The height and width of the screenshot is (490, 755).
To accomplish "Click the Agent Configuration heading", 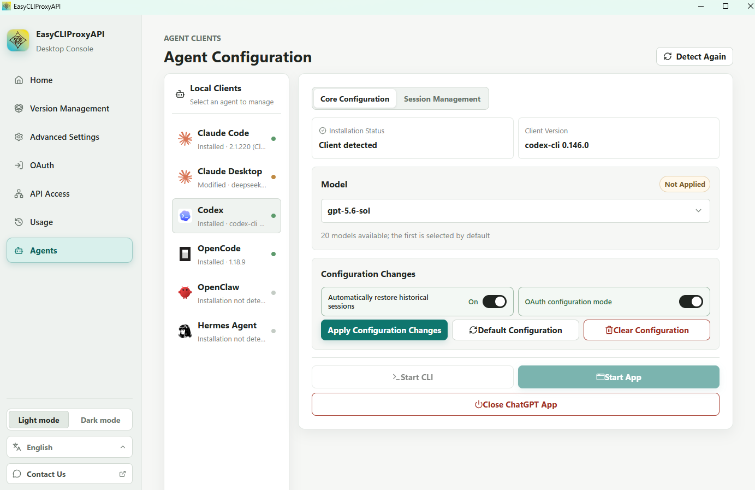I will pyautogui.click(x=238, y=57).
